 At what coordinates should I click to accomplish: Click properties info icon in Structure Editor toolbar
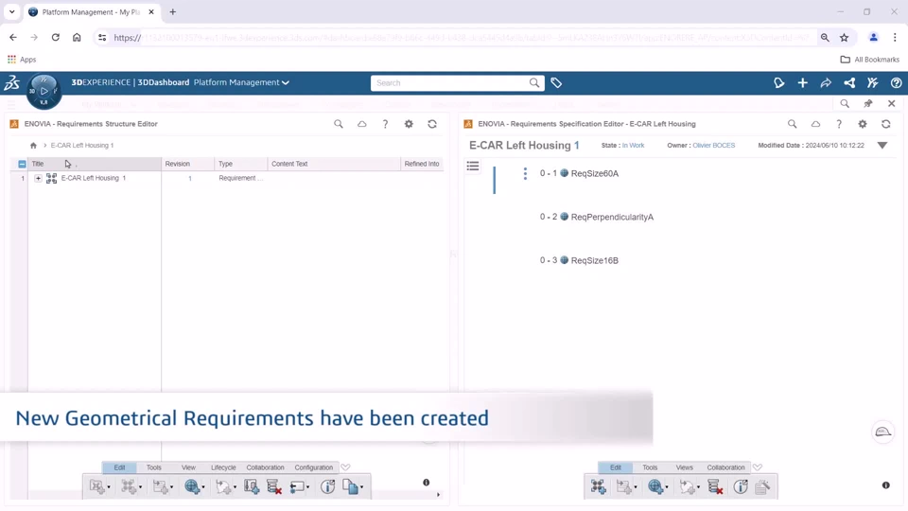coord(328,486)
